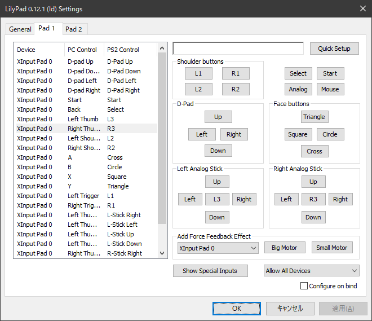Bind the R2 shoulder button
The height and width of the screenshot is (321, 372).
pyautogui.click(x=236, y=89)
